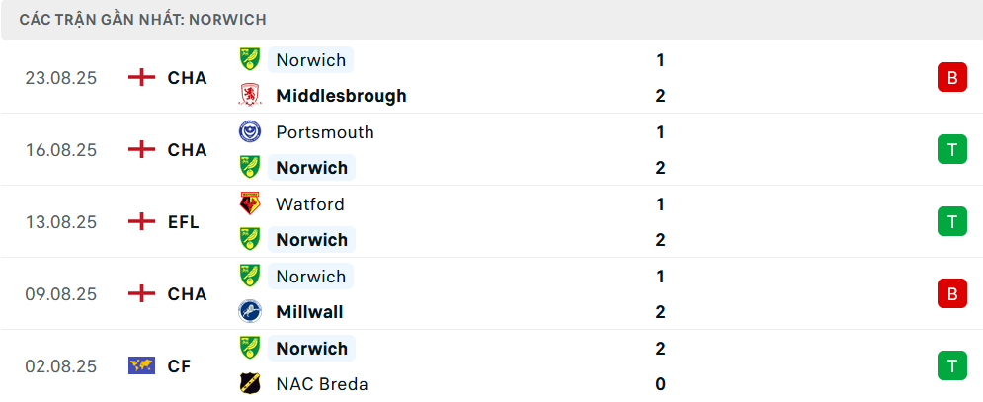Click England flag beside 16.08.25 CHA

pos(142,150)
